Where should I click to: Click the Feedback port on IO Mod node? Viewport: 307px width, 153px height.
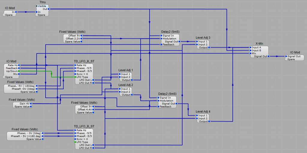[19, 68]
